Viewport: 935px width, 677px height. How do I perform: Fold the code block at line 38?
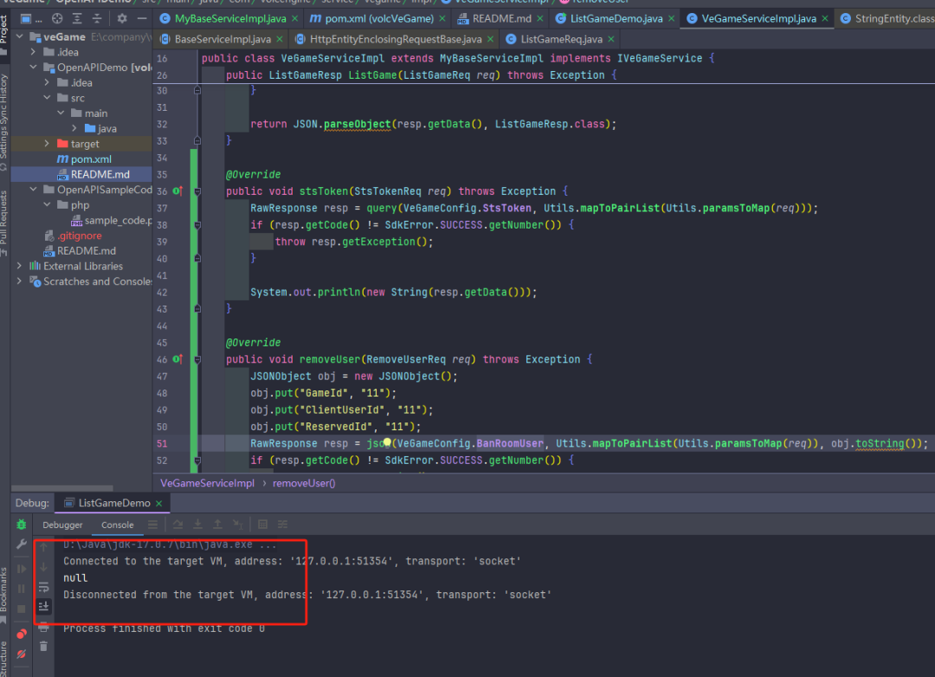pos(197,225)
